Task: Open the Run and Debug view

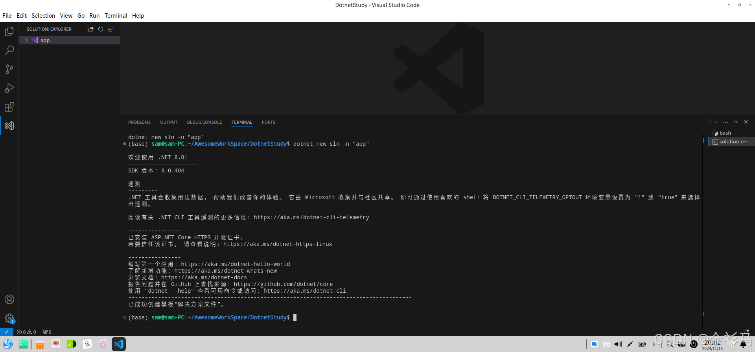Action: pyautogui.click(x=9, y=88)
